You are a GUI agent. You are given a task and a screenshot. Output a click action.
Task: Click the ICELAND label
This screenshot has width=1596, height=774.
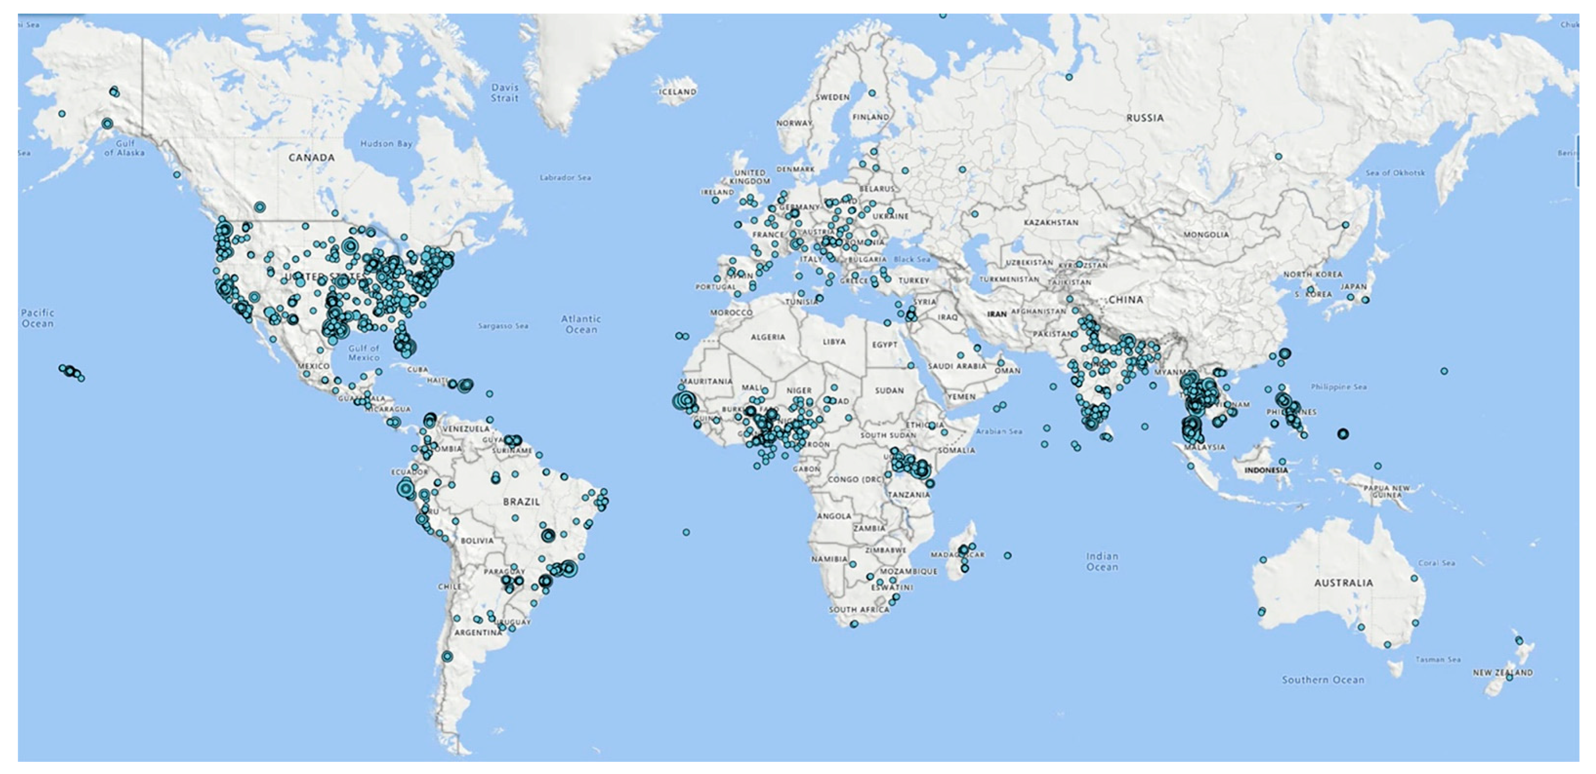678,92
